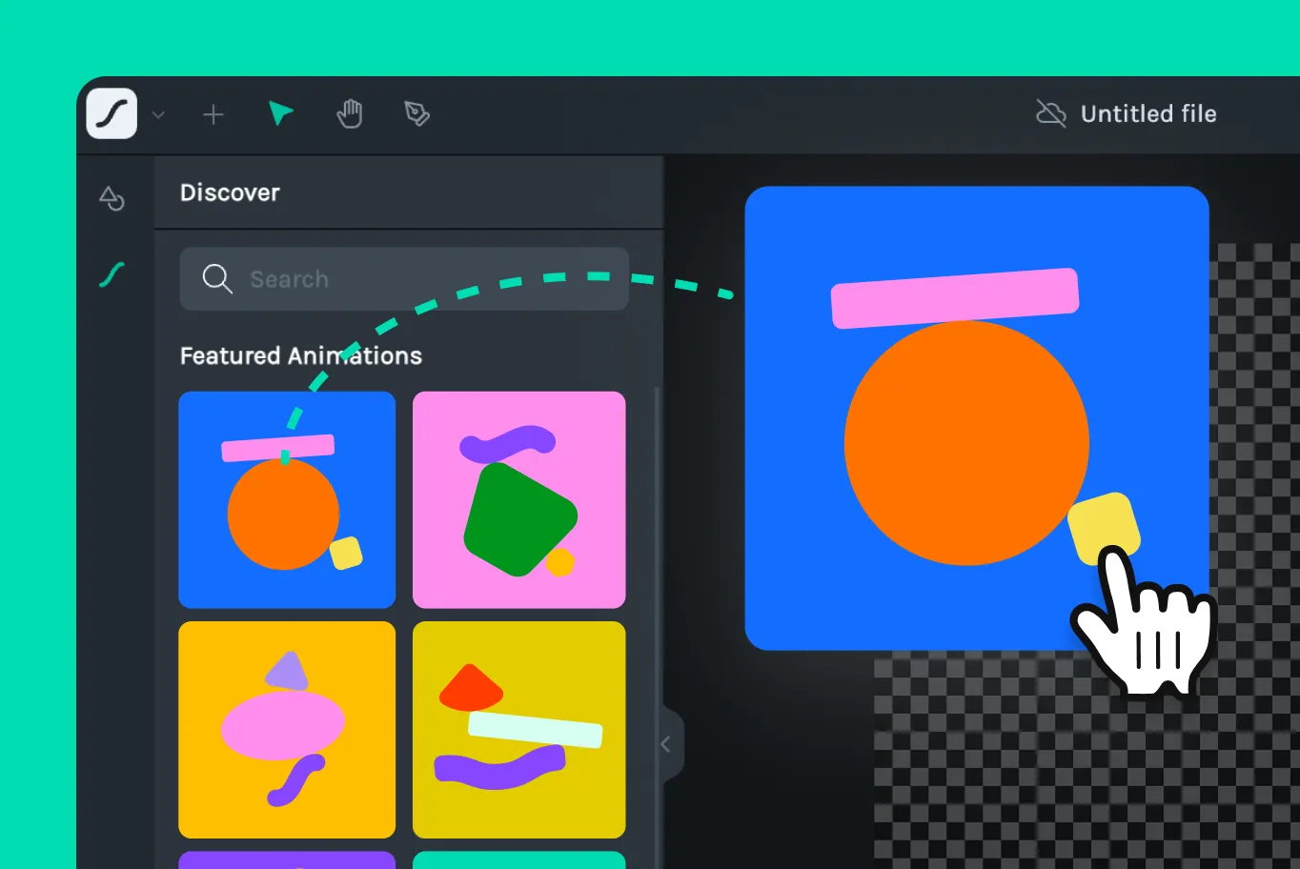Open the dropdown arrow beside the logo
This screenshot has width=1300, height=869.
click(x=158, y=115)
